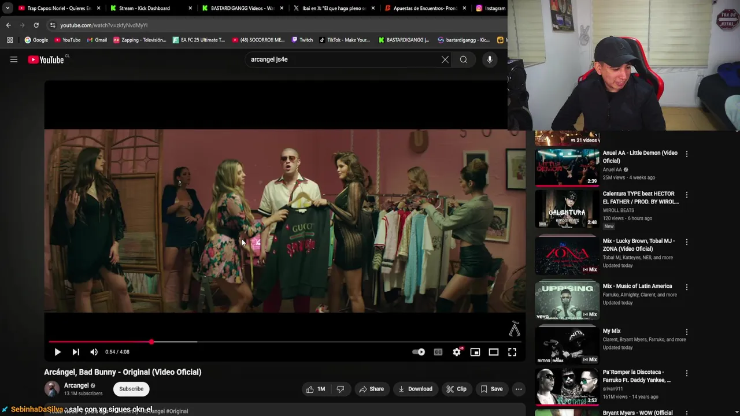This screenshot has width=740, height=416.
Task: Enable theater mode view
Action: pos(494,352)
